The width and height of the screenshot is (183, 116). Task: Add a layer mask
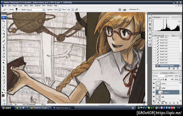point(162,103)
